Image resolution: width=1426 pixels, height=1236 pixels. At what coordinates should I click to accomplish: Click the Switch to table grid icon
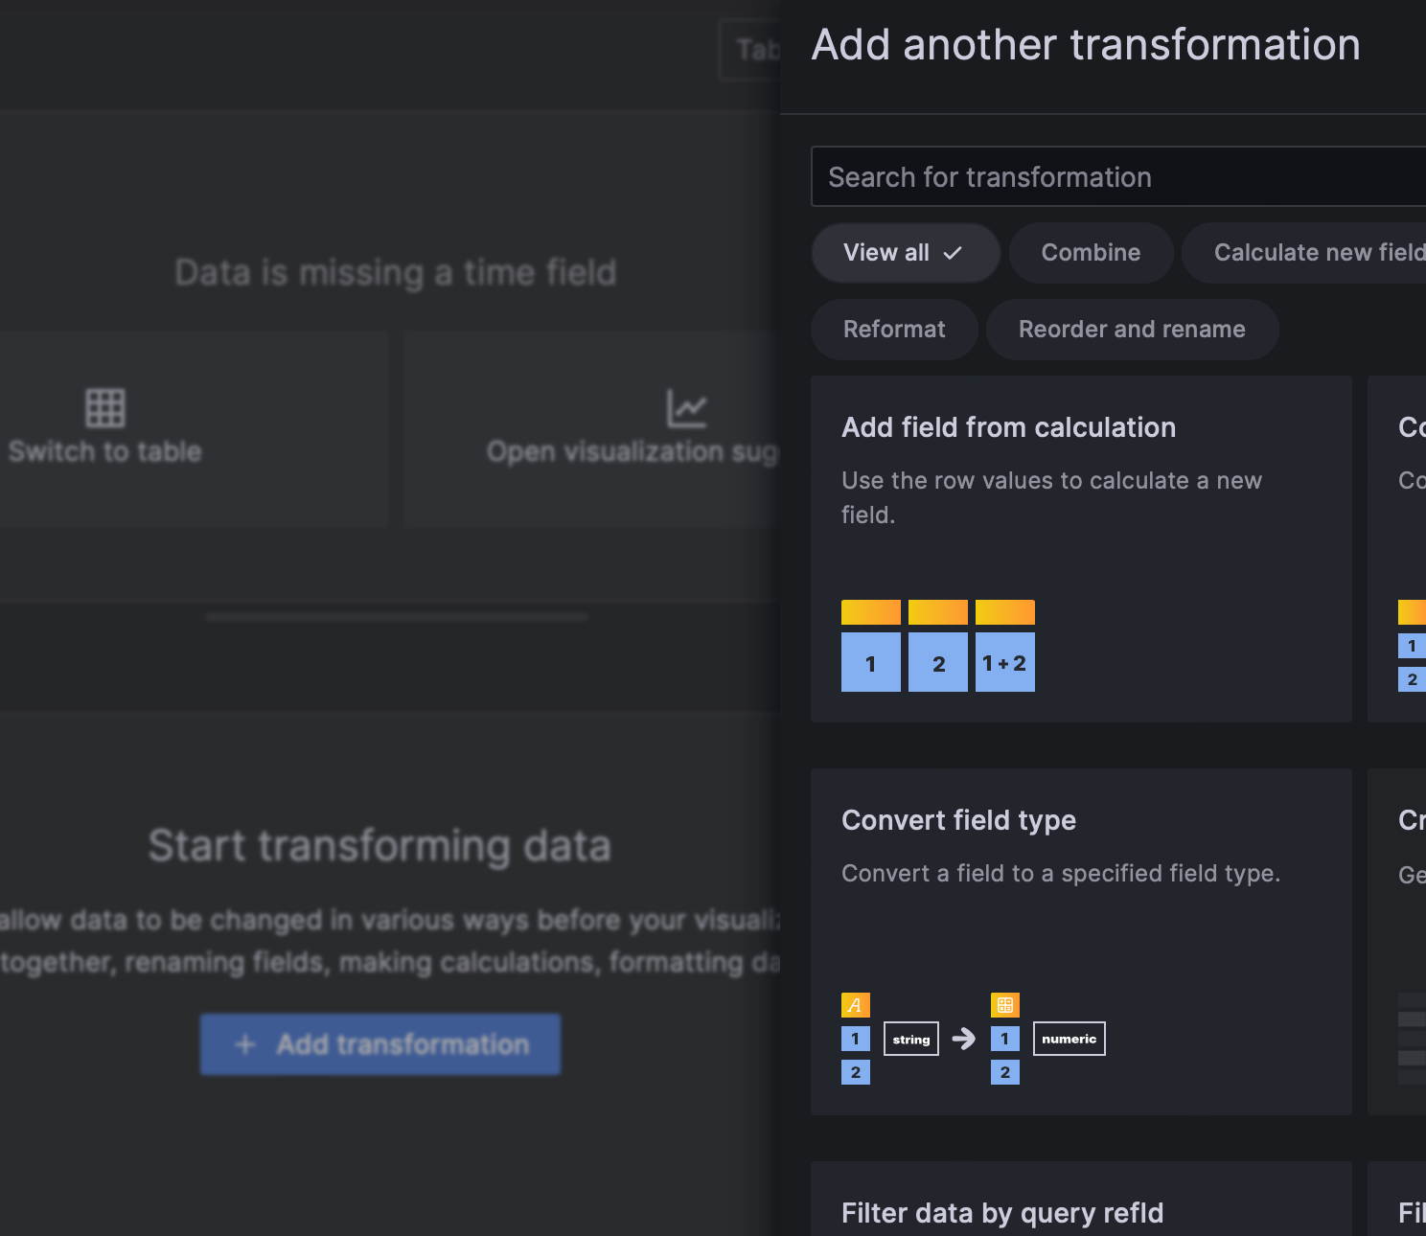(105, 408)
